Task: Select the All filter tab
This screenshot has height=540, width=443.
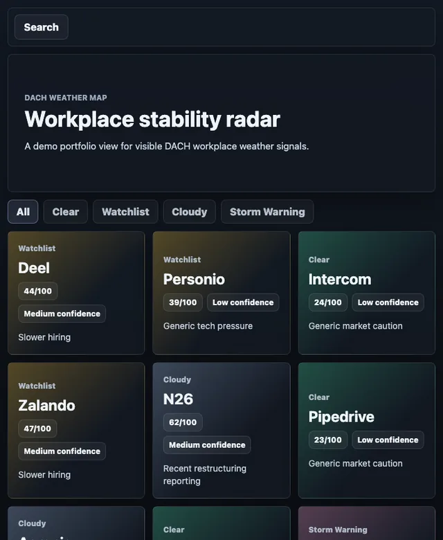Action: point(23,211)
